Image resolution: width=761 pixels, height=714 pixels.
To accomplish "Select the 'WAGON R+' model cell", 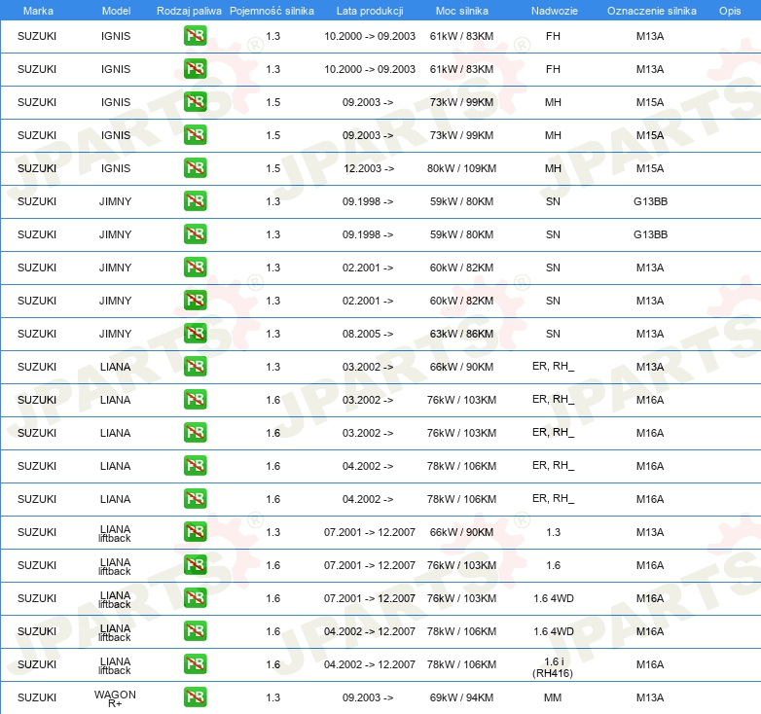I will coord(115,698).
